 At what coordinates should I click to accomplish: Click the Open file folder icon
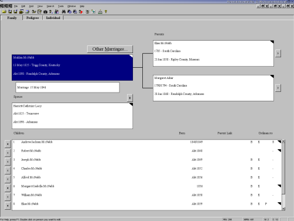4,12
